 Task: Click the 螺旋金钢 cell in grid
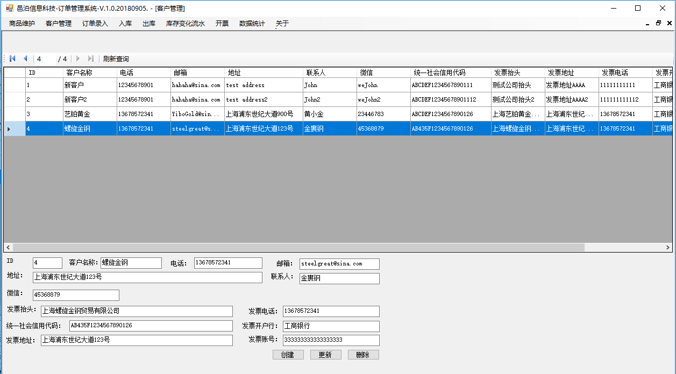tap(90, 129)
